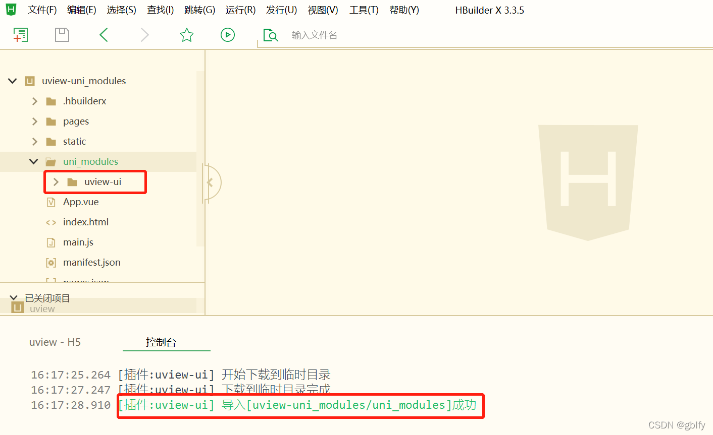Expand the uview-ui folder chevron
Image resolution: width=713 pixels, height=435 pixels.
pyautogui.click(x=56, y=182)
